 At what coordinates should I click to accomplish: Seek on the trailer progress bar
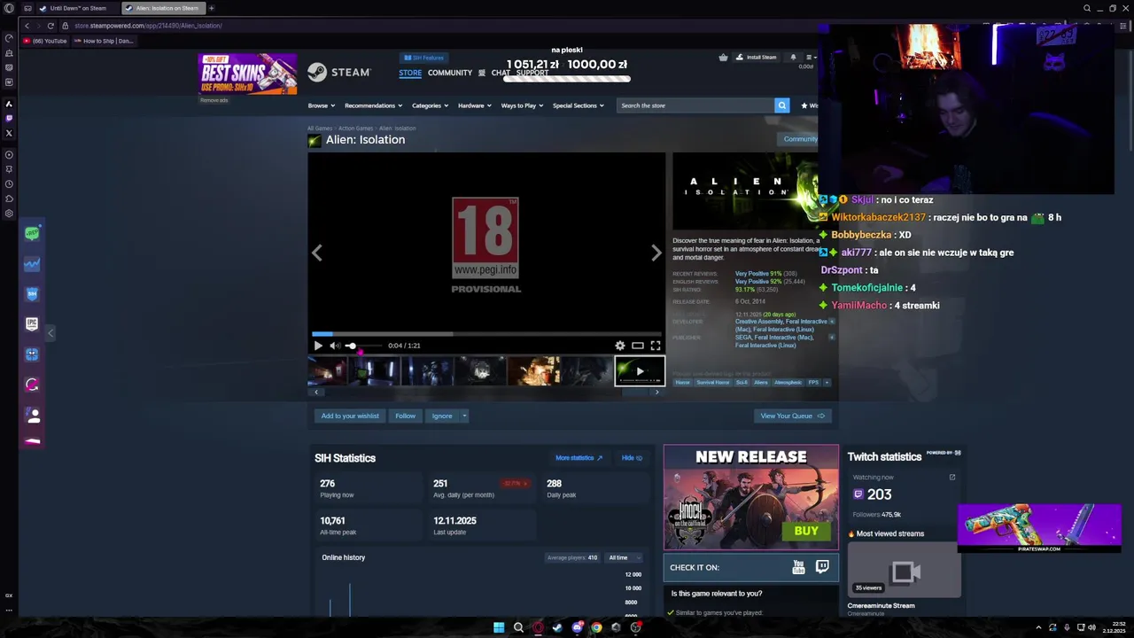coord(486,334)
